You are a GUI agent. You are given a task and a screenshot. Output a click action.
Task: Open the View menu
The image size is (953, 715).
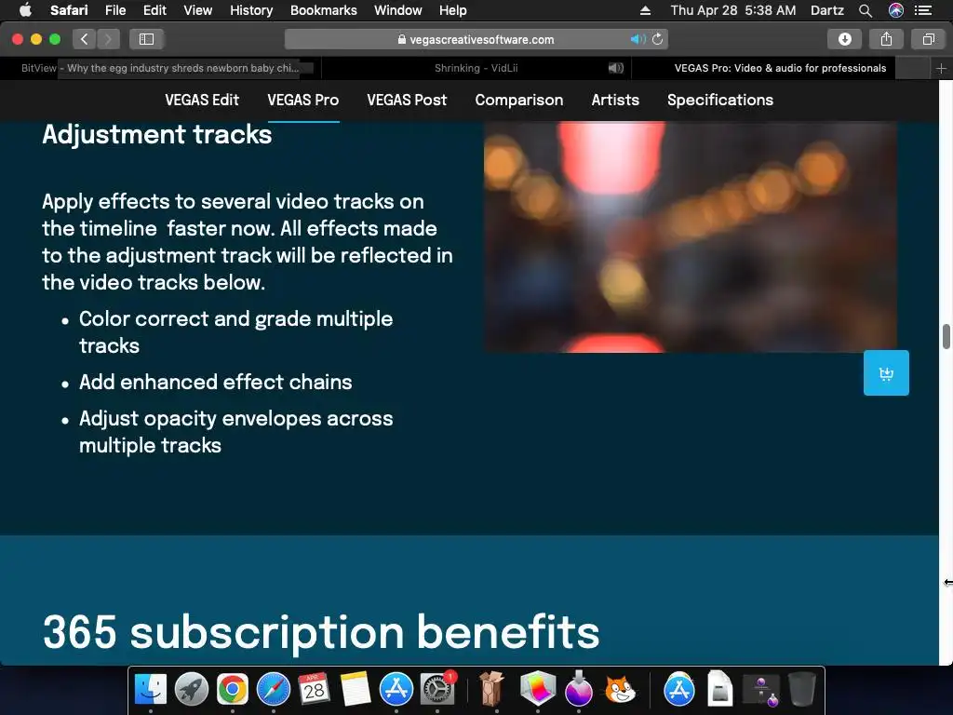[x=198, y=10]
